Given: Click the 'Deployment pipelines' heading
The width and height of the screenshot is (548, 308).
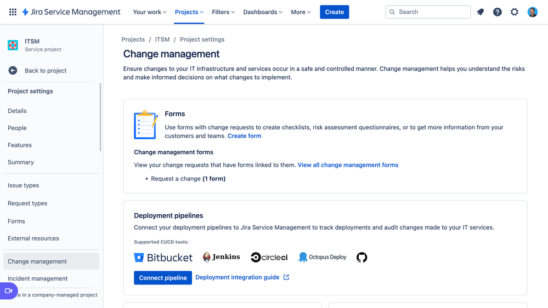Looking at the screenshot, I should coord(168,215).
